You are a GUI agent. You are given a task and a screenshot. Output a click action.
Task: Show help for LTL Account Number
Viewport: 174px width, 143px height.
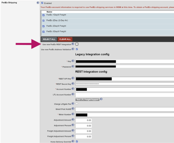pos(73,94)
